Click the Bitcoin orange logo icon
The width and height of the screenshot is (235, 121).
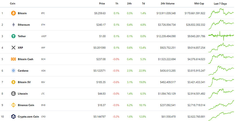pos(13,13)
